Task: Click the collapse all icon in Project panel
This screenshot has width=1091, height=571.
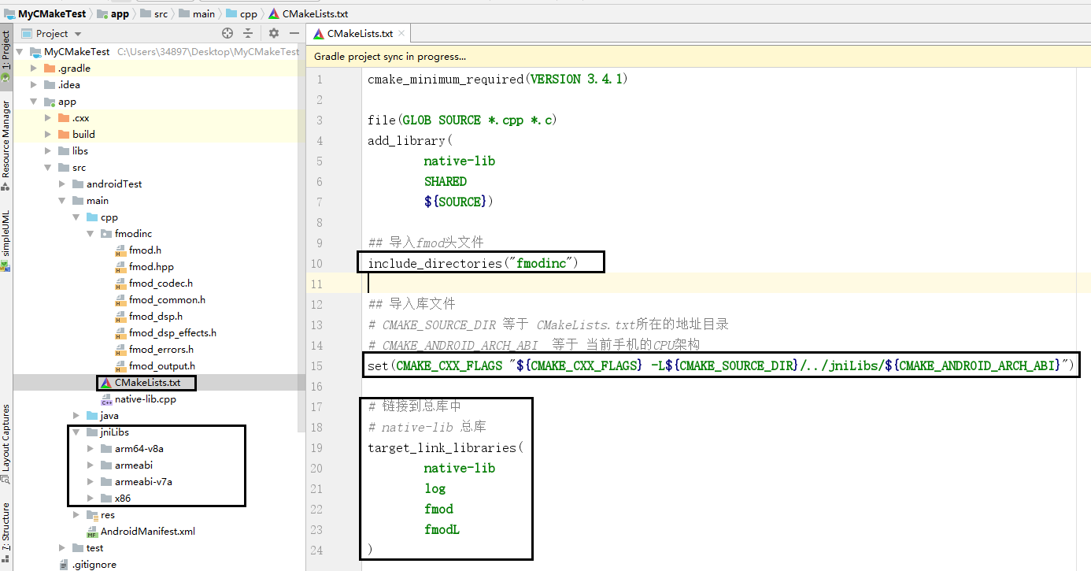Action: 248,33
